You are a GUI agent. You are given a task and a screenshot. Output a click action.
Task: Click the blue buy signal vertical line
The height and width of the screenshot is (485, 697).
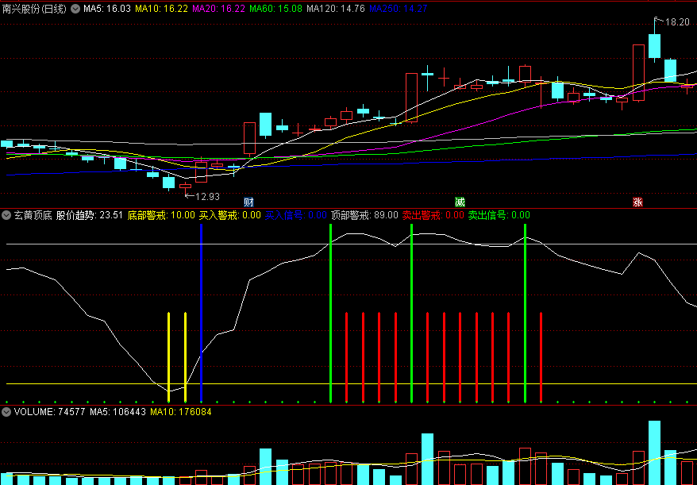click(x=202, y=313)
